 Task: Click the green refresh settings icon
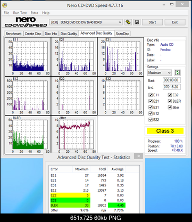click(x=177, y=72)
